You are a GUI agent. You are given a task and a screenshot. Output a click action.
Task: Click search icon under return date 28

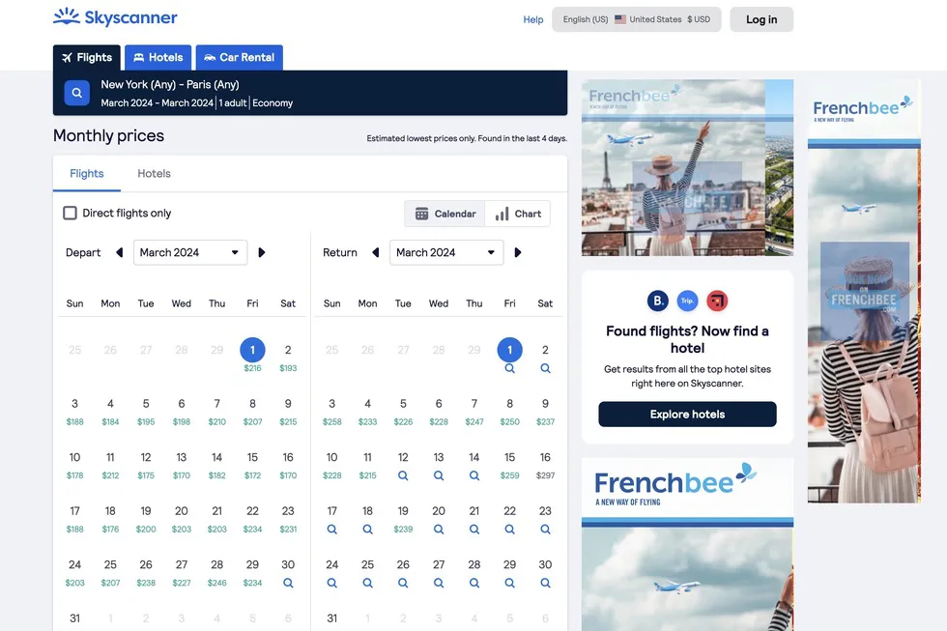tap(474, 584)
